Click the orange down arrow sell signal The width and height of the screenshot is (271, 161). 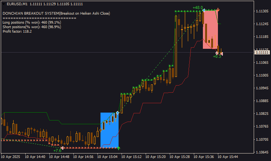[x=218, y=10]
